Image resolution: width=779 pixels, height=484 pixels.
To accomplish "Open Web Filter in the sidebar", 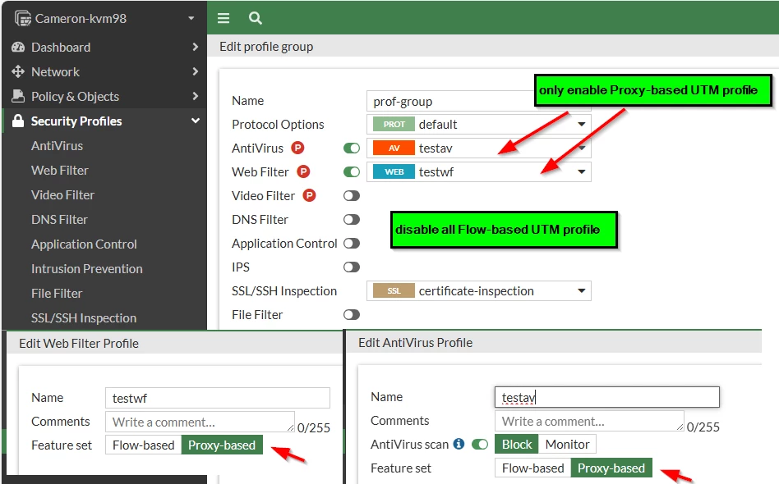I will 60,170.
